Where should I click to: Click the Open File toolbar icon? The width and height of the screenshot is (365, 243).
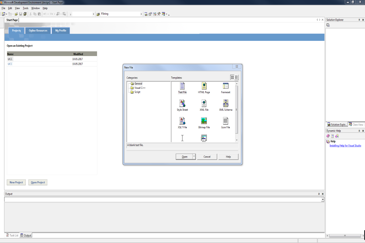tap(16, 14)
